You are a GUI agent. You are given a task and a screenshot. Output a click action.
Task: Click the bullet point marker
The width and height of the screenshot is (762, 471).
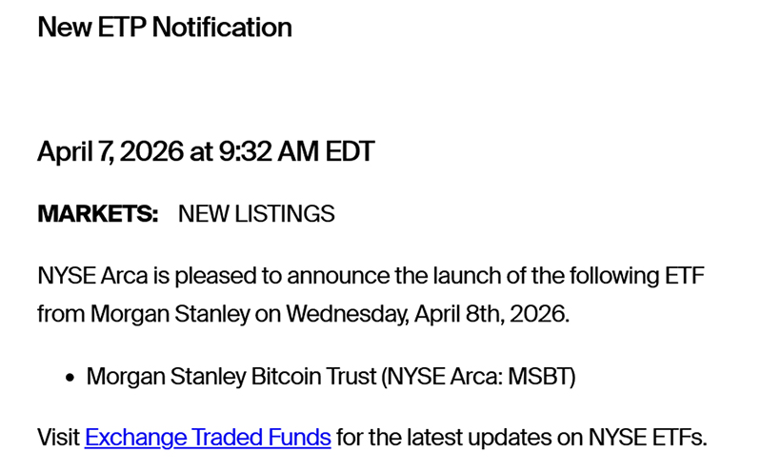pos(70,377)
